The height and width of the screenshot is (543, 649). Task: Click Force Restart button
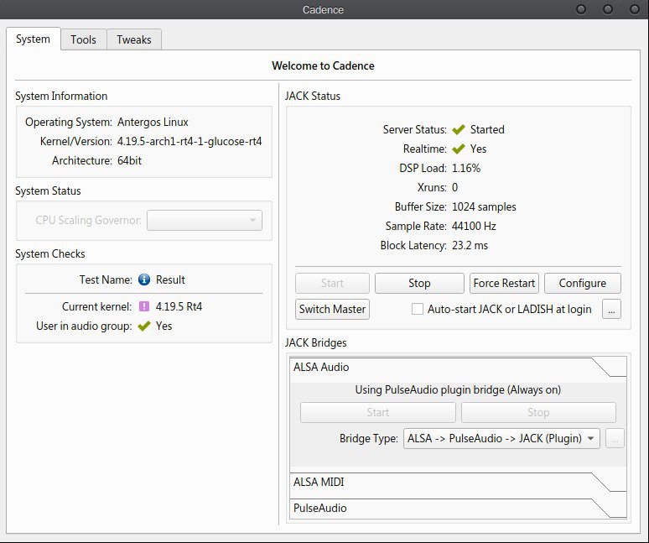point(504,284)
